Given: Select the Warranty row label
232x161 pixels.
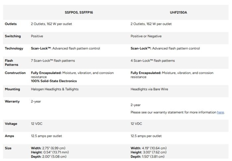Looking at the screenshot, I should 12,101.
